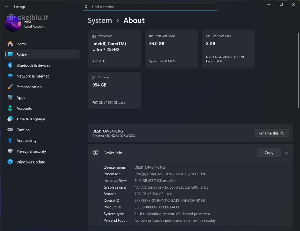
Task: Click the Device info circle icon
Action: click(95, 153)
